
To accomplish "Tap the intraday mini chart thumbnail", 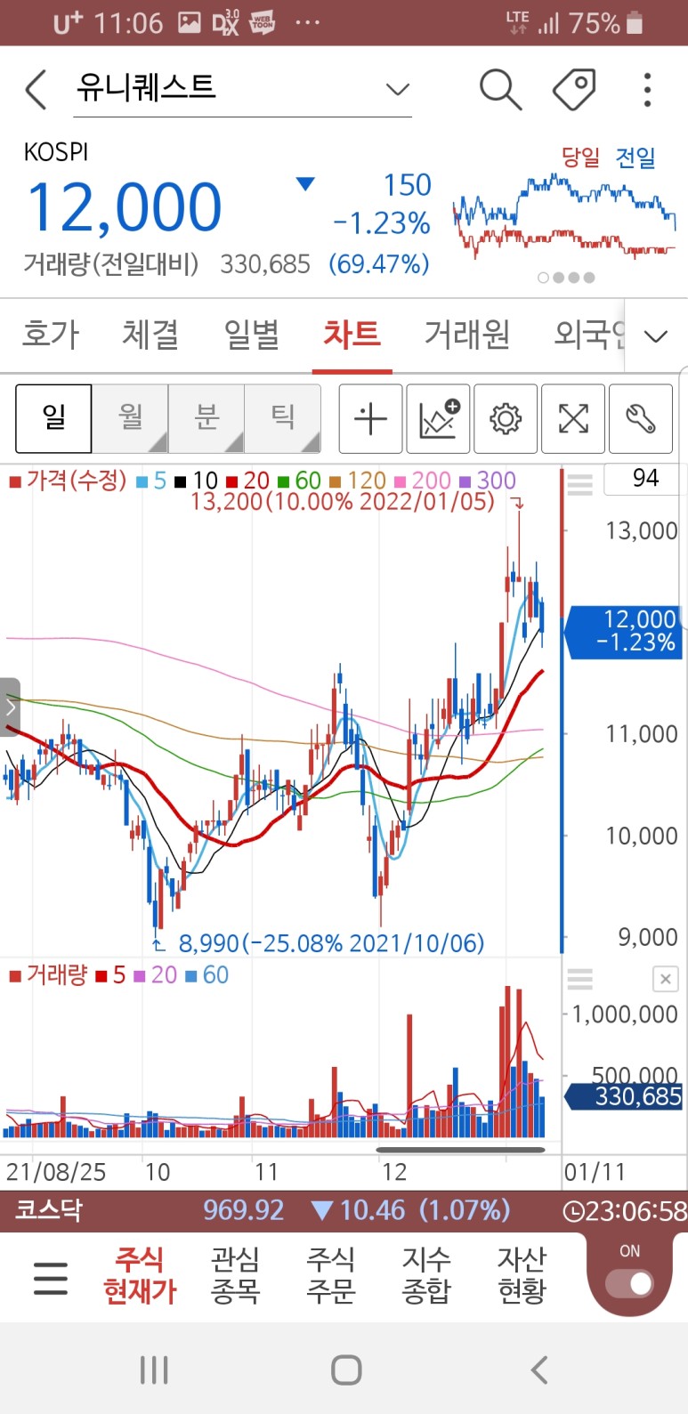I will tap(564, 215).
